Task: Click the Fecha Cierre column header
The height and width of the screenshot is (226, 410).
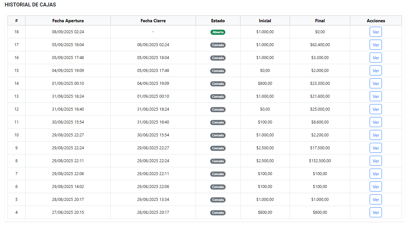Action: click(x=153, y=21)
